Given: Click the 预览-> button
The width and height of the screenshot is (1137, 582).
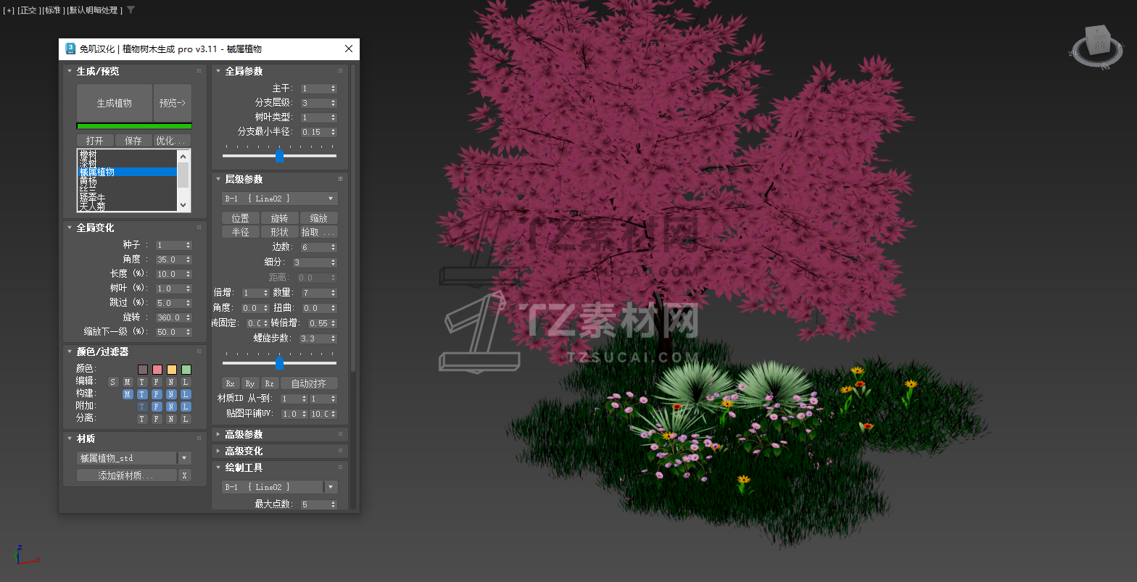Looking at the screenshot, I should (173, 103).
